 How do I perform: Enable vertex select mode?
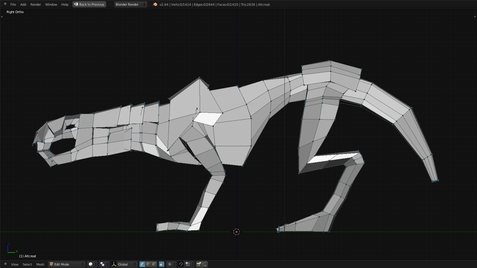142,264
